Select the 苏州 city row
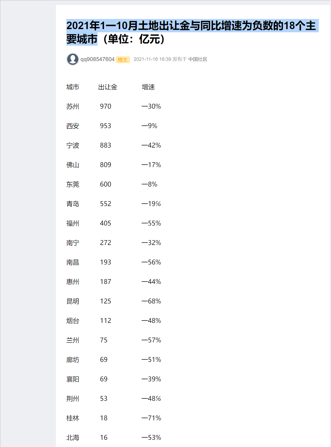Viewport: 331px width, 447px height. pyautogui.click(x=114, y=106)
